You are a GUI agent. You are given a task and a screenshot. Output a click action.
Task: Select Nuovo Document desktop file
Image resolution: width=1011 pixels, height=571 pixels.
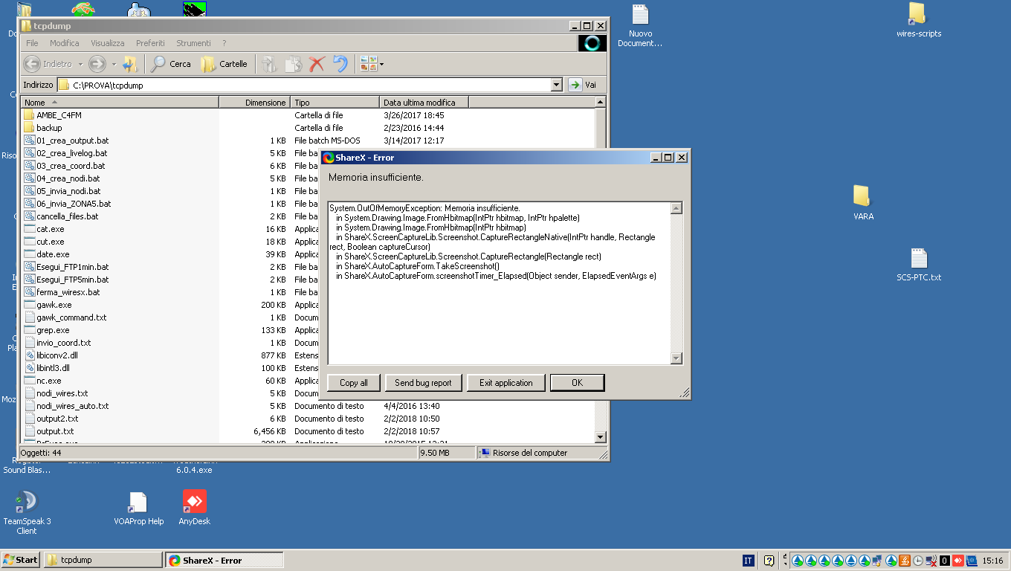point(640,25)
